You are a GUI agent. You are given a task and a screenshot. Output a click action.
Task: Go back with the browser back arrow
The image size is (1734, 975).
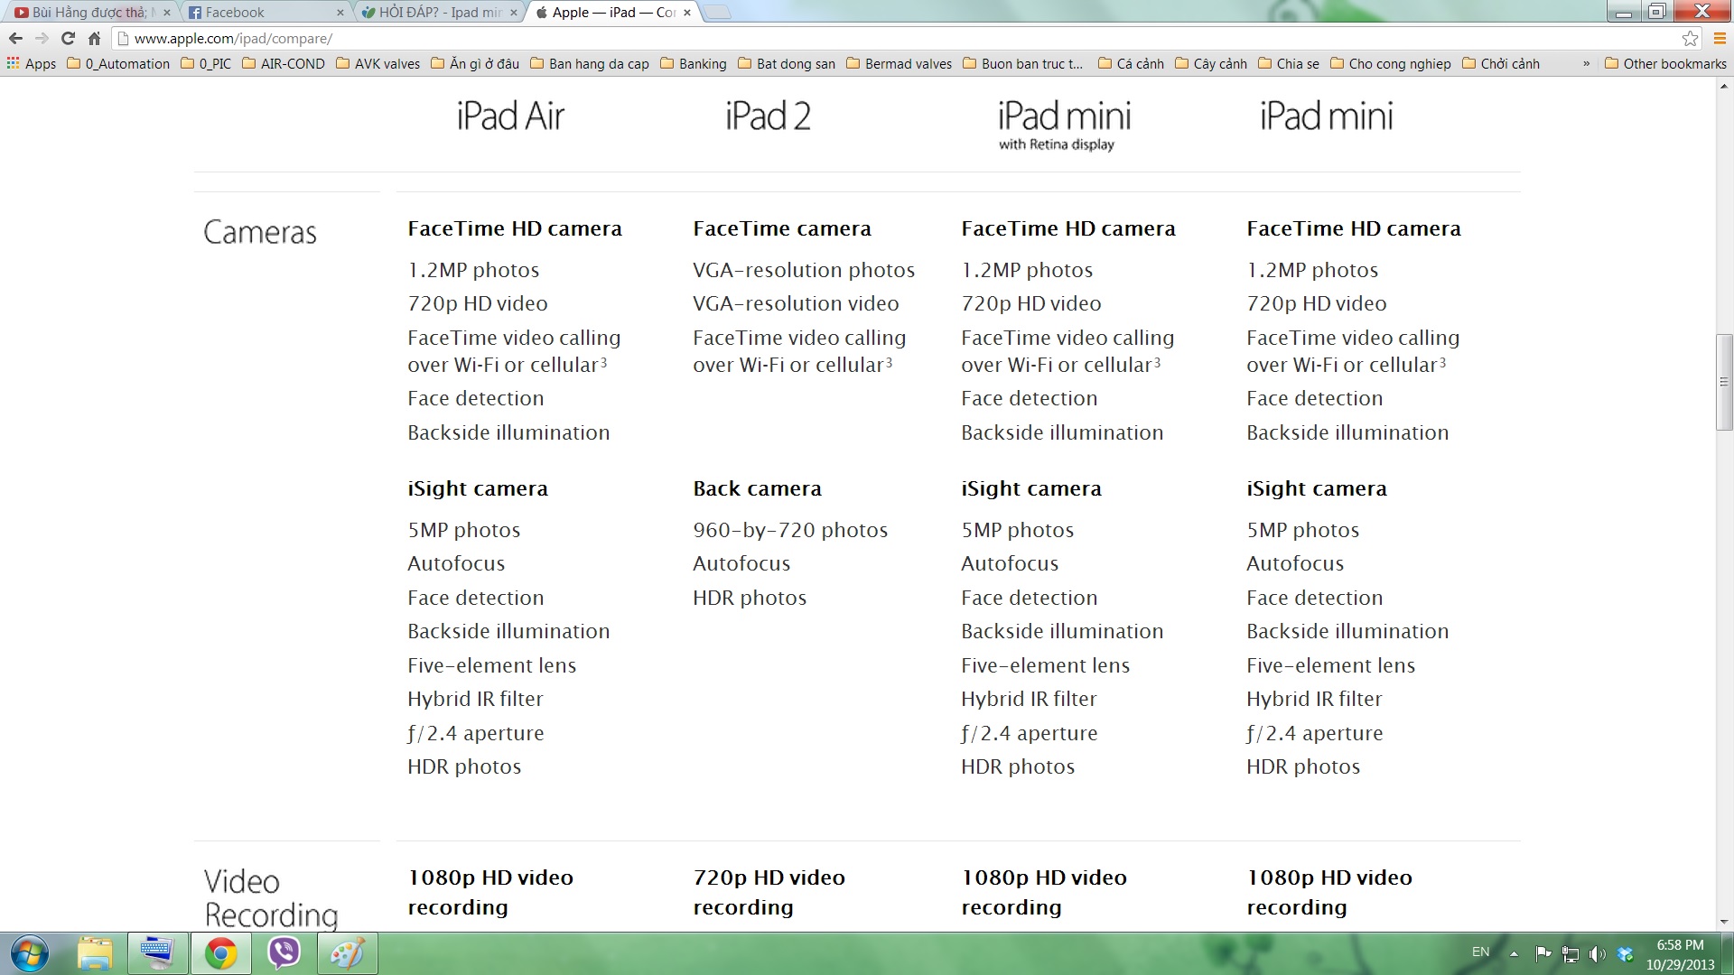click(x=15, y=38)
